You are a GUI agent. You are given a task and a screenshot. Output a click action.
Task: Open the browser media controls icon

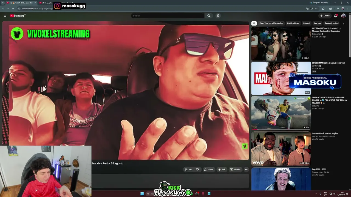pyautogui.click(x=338, y=8)
